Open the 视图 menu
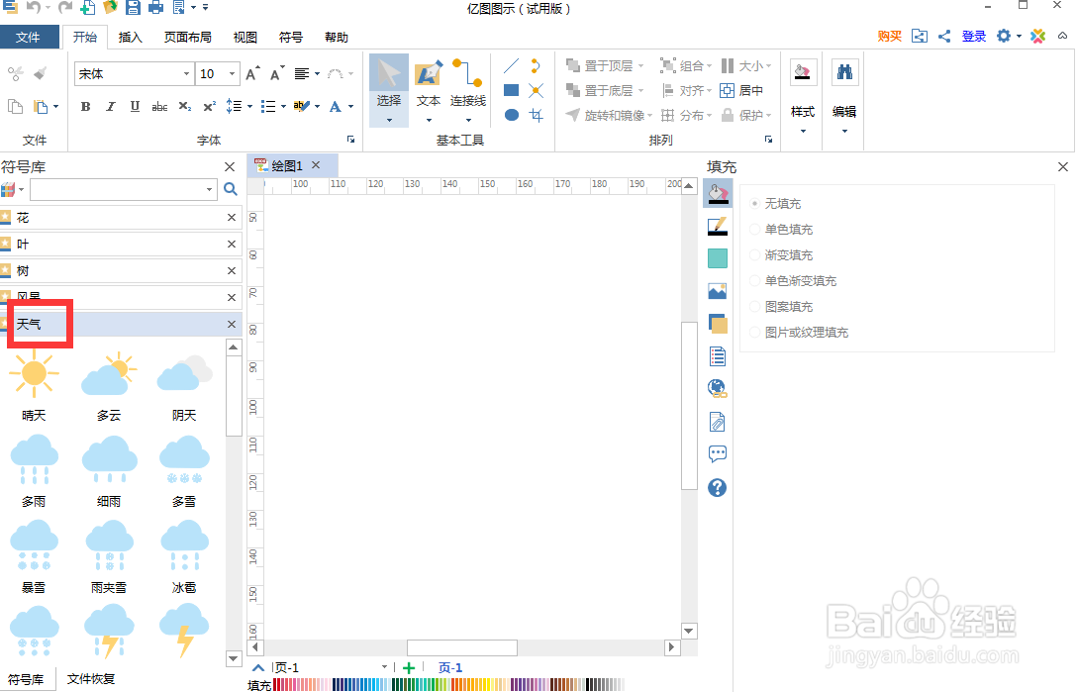 245,37
